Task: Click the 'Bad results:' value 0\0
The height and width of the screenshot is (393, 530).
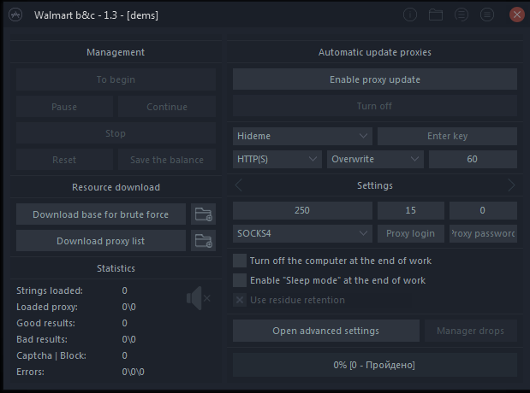Action: (x=128, y=339)
